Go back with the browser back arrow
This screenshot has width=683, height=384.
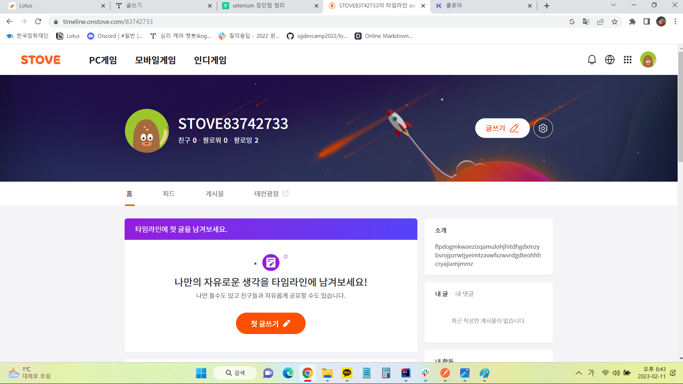click(10, 21)
